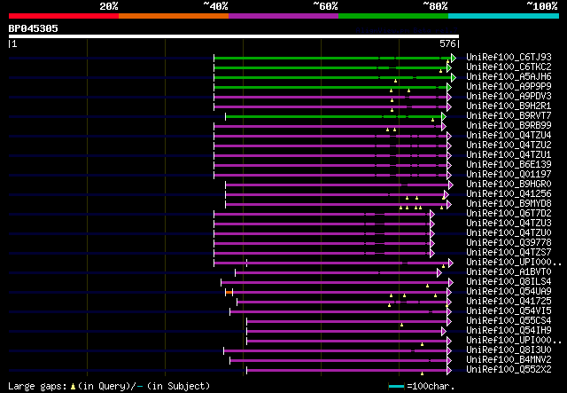Click the purple arrowhead ending B4MNV2 alignment
The width and height of the screenshot is (567, 393).
tap(449, 361)
